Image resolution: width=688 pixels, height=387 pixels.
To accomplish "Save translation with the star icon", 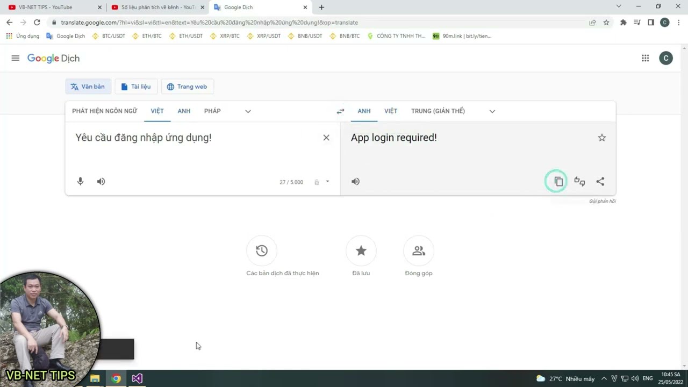I will [602, 138].
